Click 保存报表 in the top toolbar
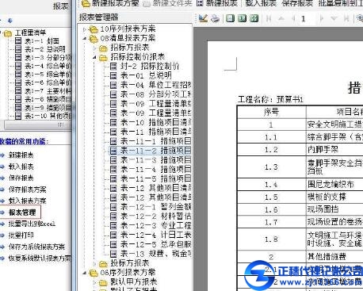Screen dimensions: 363x291 coord(297,3)
